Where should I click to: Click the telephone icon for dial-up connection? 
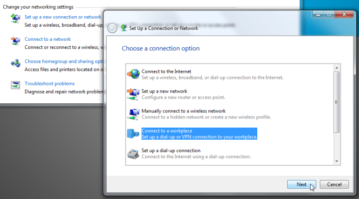(133, 154)
